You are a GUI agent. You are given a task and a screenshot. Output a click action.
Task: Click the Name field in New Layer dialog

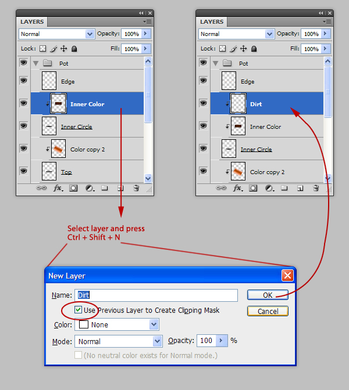pos(157,295)
